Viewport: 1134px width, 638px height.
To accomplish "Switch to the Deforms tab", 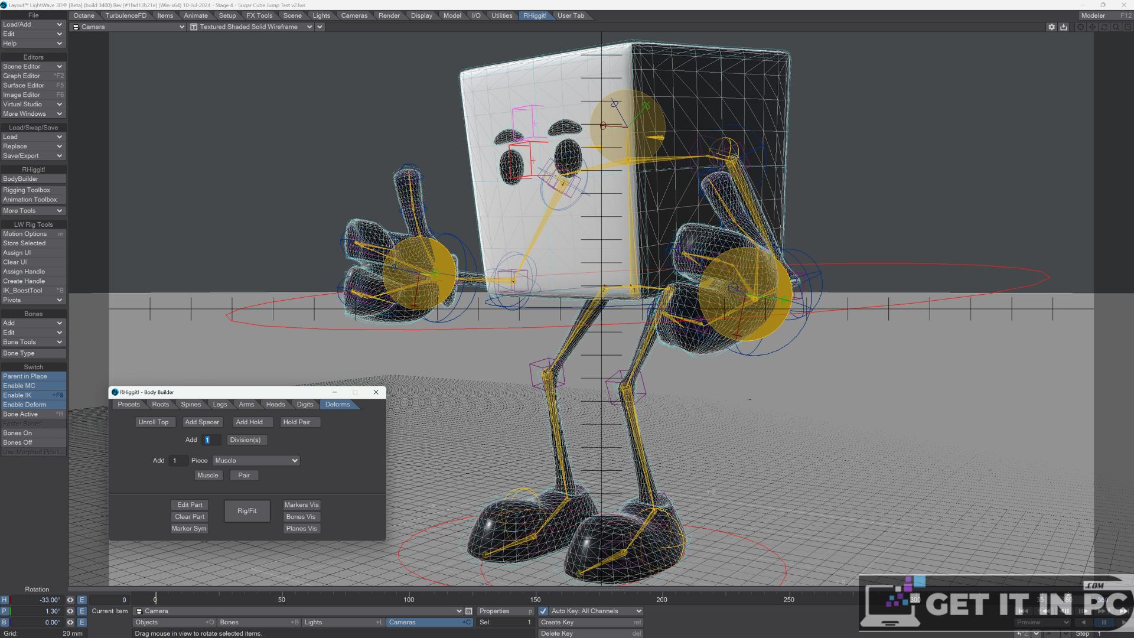I will click(x=337, y=404).
